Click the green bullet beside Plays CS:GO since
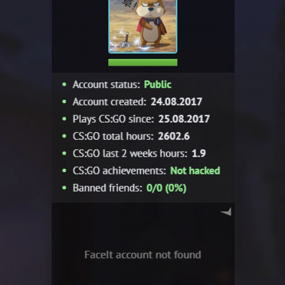The width and height of the screenshot is (285, 285). click(64, 119)
